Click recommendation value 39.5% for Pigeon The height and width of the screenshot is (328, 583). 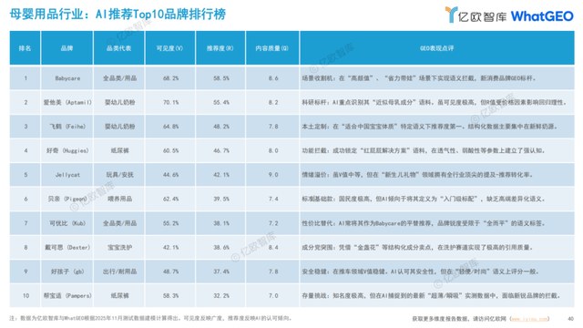[221, 199]
